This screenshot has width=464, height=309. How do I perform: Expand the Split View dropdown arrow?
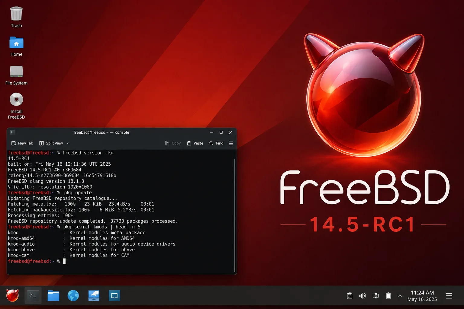point(67,143)
